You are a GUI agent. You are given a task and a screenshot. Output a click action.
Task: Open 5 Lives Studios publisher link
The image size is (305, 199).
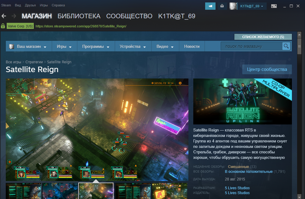pos(237,193)
